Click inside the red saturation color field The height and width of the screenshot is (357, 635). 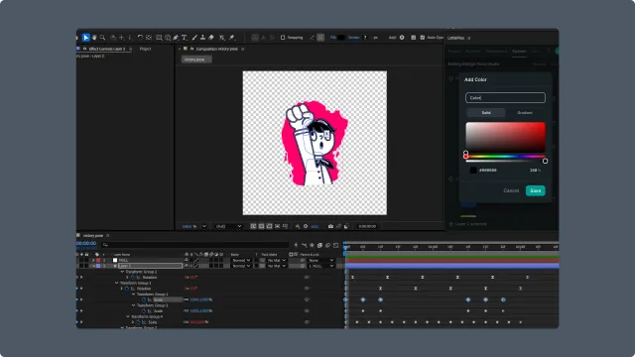[x=505, y=137]
